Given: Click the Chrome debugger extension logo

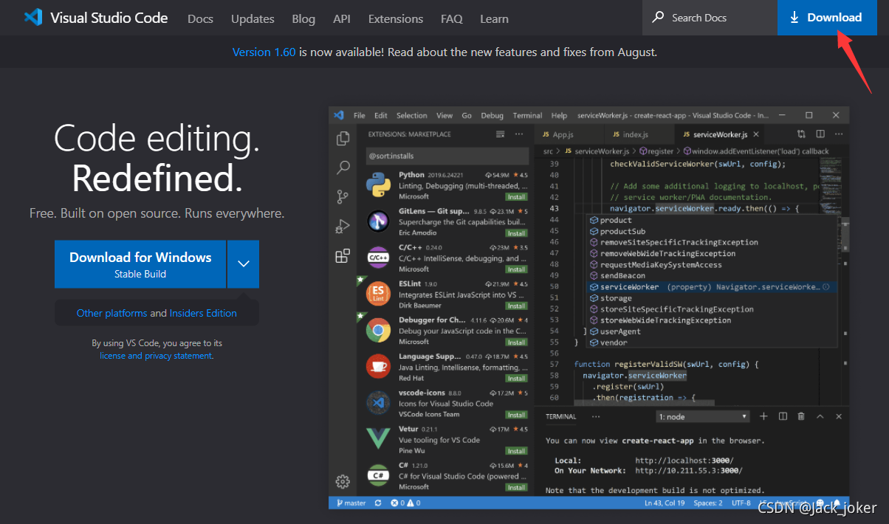Looking at the screenshot, I should point(379,330).
